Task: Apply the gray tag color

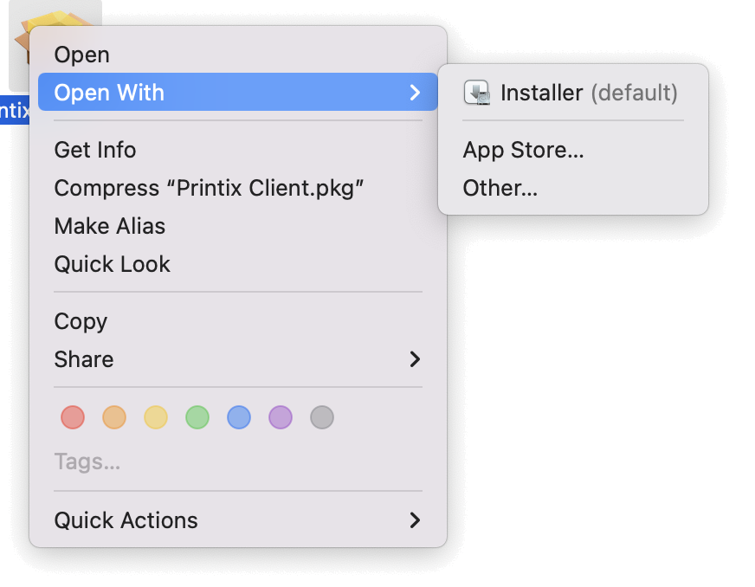Action: tap(322, 417)
